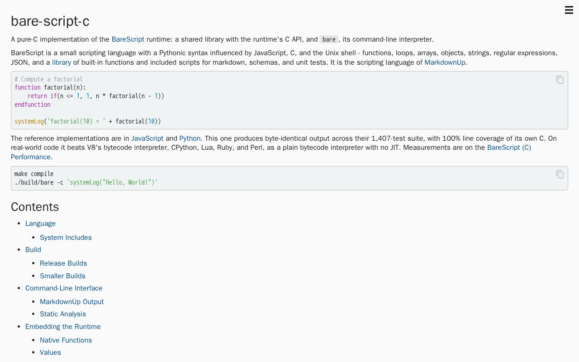Click the '# Compute a factorial' comment
Image resolution: width=579 pixels, height=362 pixels.
48,79
